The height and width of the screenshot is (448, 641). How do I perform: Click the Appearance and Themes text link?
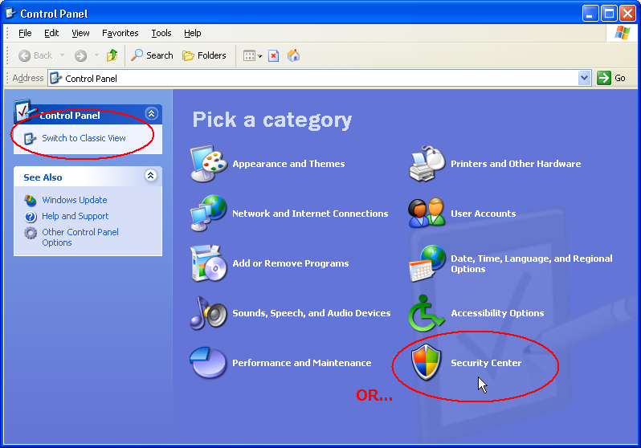click(x=288, y=164)
